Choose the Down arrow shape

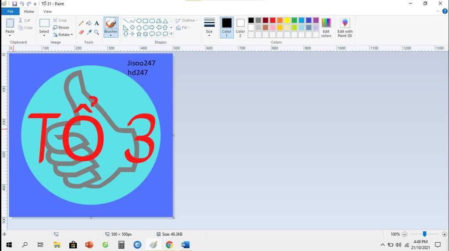(126, 34)
